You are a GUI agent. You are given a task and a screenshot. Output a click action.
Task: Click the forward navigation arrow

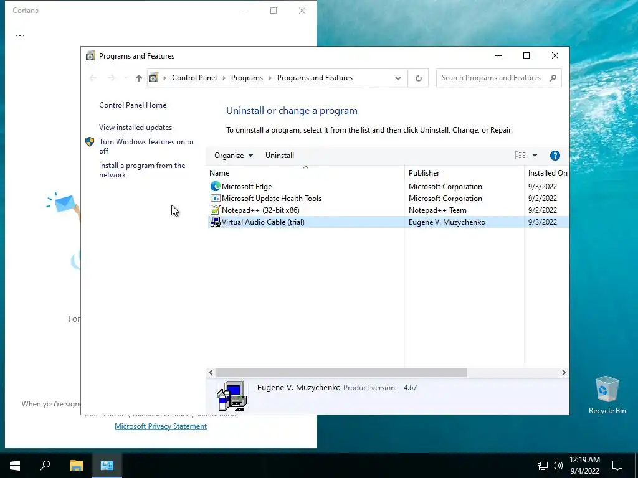click(112, 78)
